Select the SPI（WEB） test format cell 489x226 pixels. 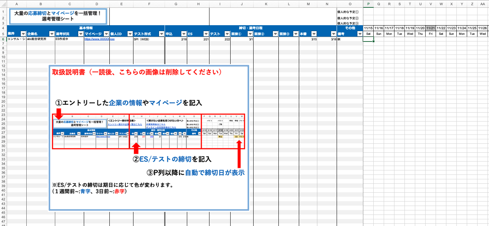[149, 39]
